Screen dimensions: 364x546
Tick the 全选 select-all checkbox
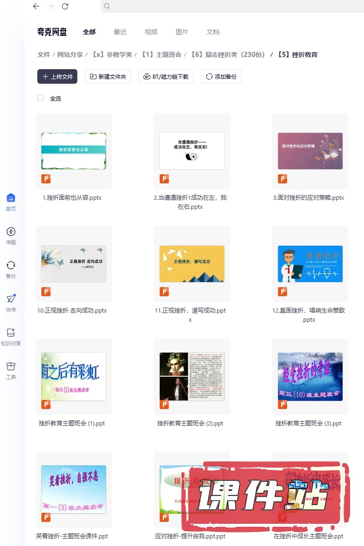click(40, 98)
